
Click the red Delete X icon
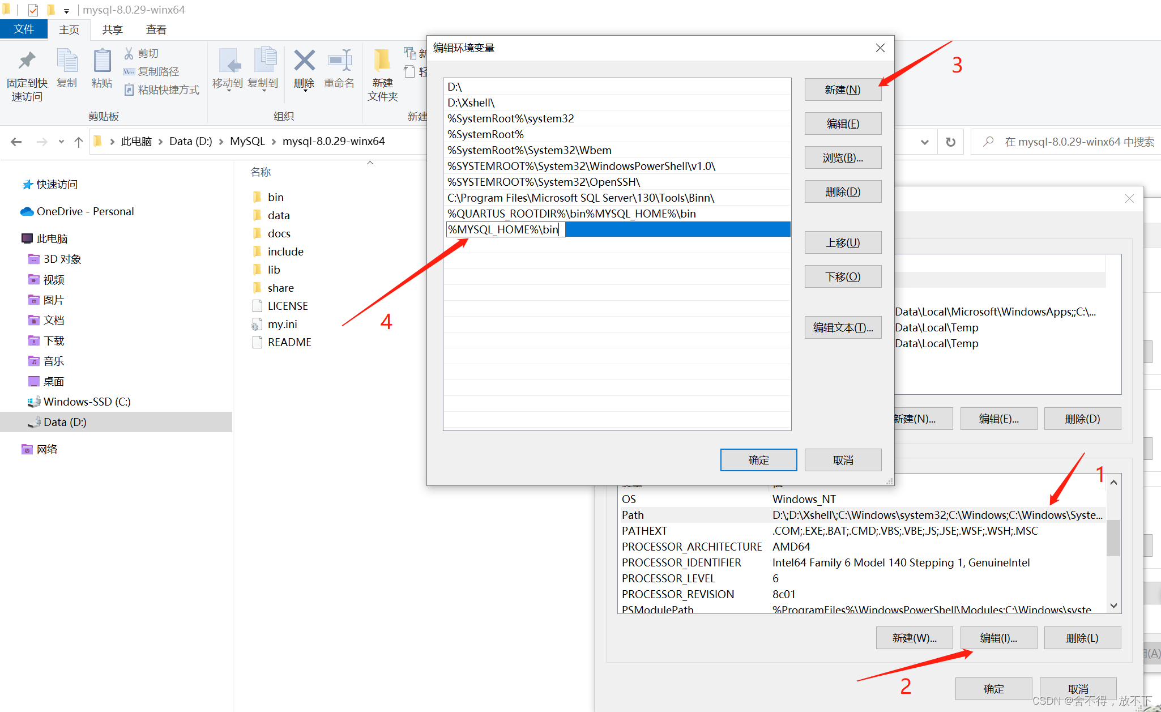point(304,61)
